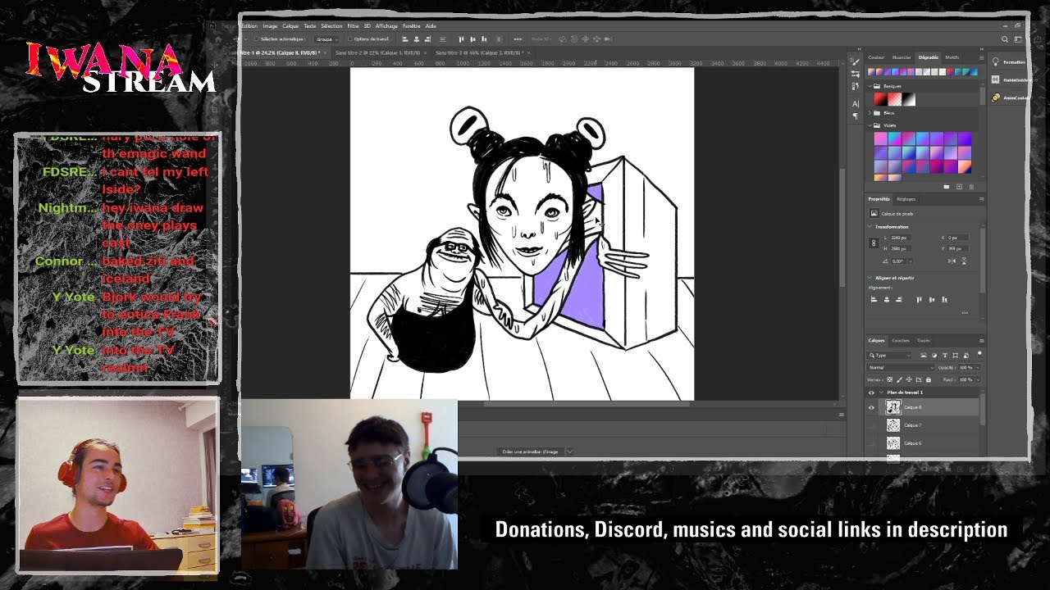Hide the Plan de travail 1 artboard
Image resolution: width=1050 pixels, height=590 pixels.
(x=871, y=393)
